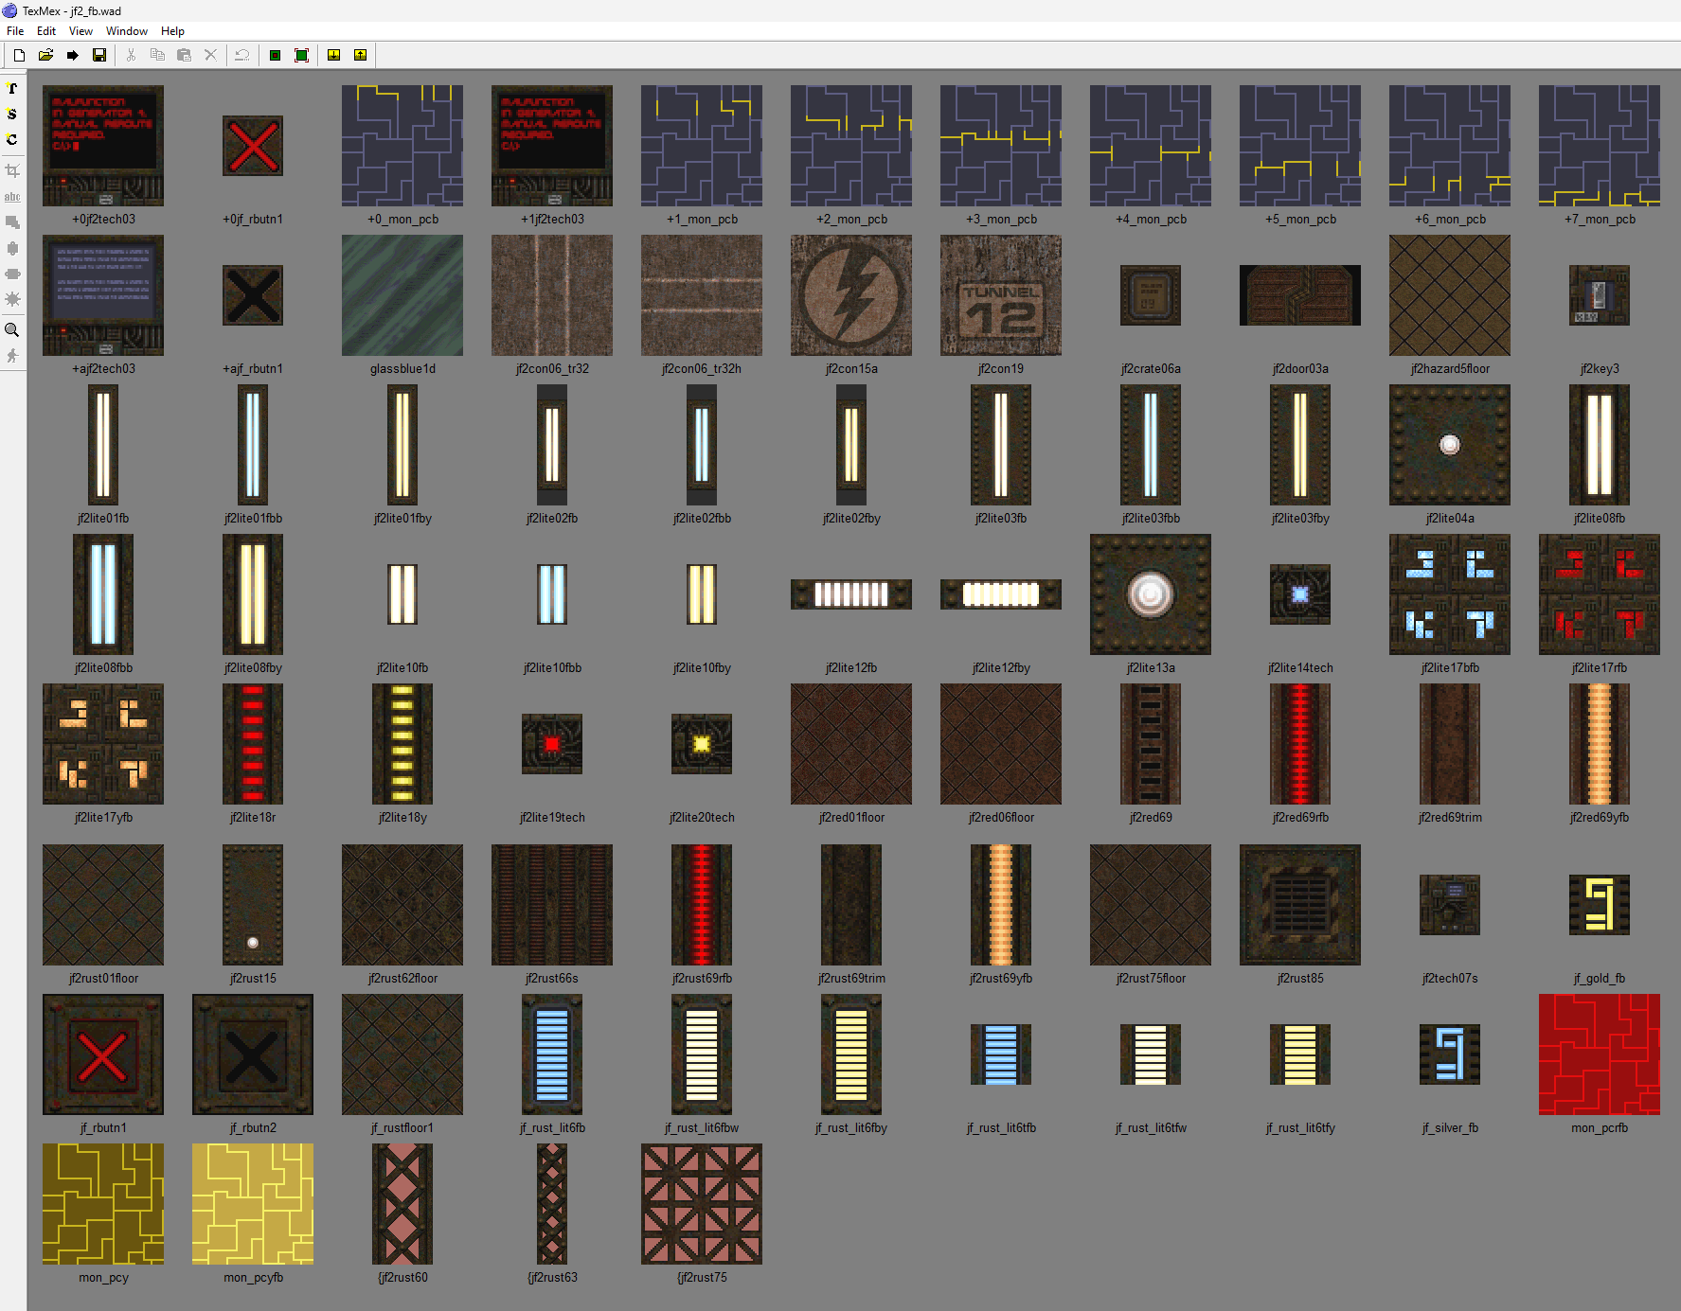Click the yellow up-arrow toolbar icon
The image size is (1681, 1311).
click(x=360, y=56)
